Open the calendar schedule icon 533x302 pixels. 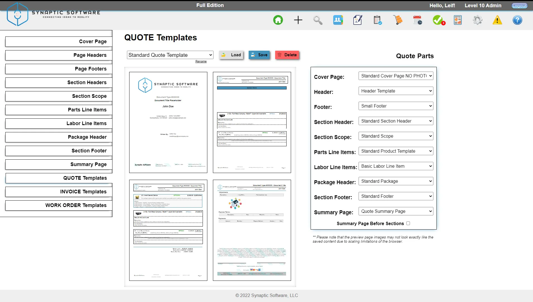pyautogui.click(x=418, y=20)
